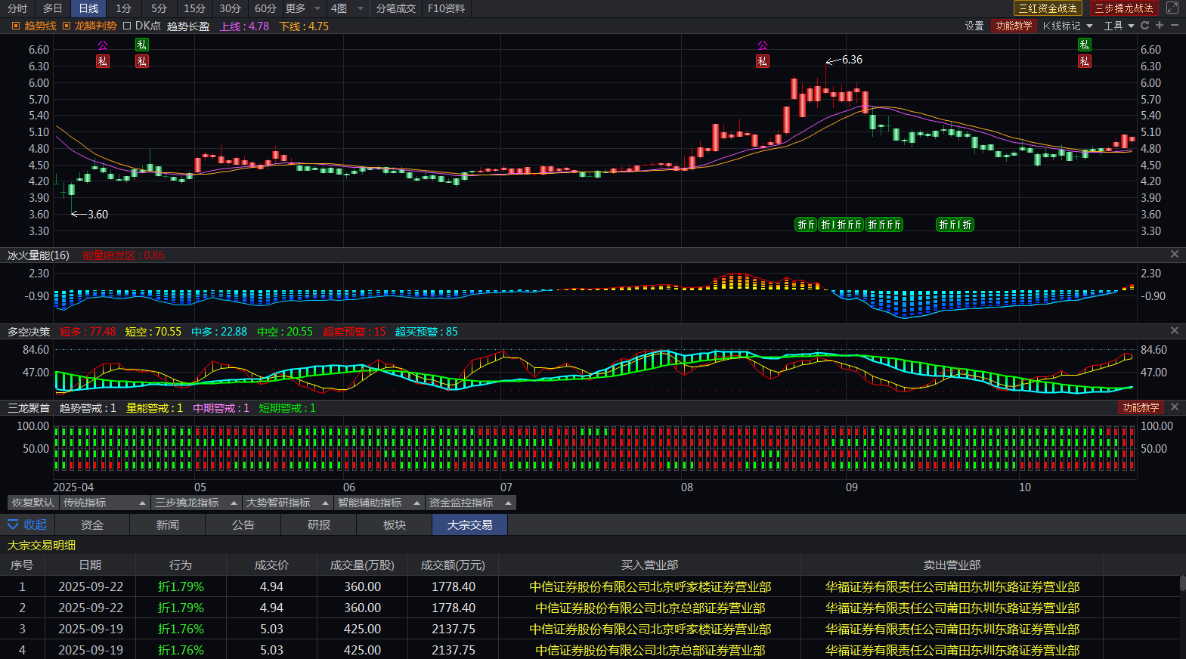
Task: Enable the DK点 checkbox
Action: coord(127,26)
